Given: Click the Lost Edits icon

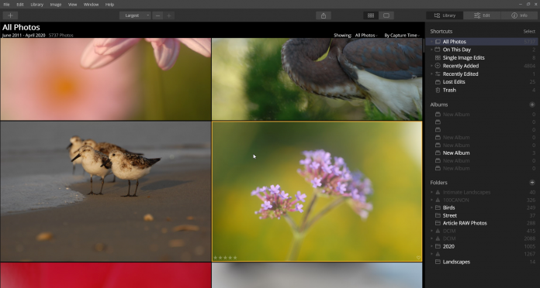Looking at the screenshot, I should coord(438,82).
